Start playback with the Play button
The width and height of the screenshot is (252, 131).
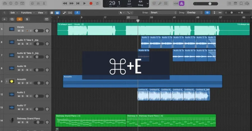pyautogui.click(x=84, y=3)
